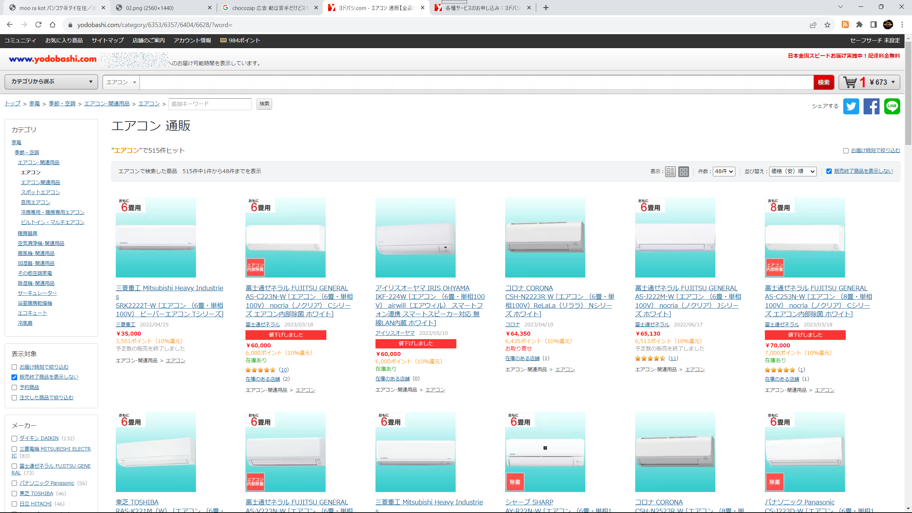
Task: Open the Chrome three-dot menu
Action: (x=902, y=25)
